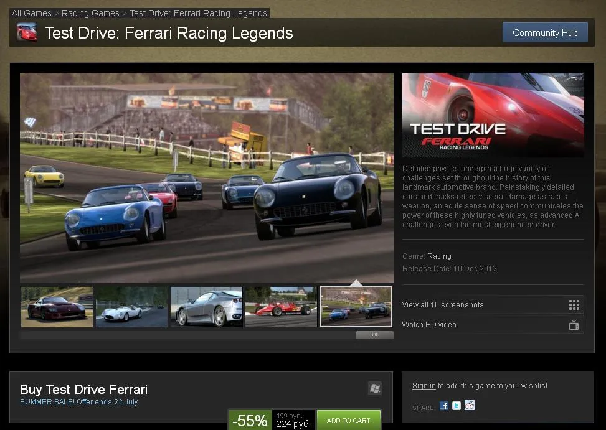Click the Sign in link for wishlist
606x430 pixels.
424,386
